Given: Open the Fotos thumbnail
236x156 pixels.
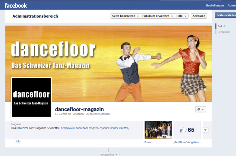Looking at the screenshot, I should point(158,130).
